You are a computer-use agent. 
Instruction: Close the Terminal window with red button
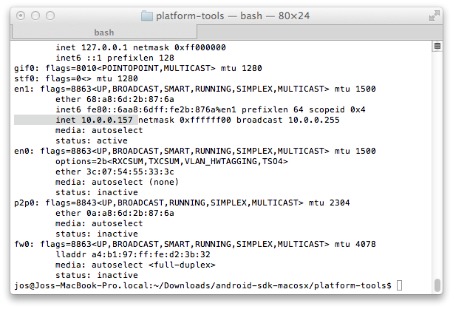click(22, 16)
